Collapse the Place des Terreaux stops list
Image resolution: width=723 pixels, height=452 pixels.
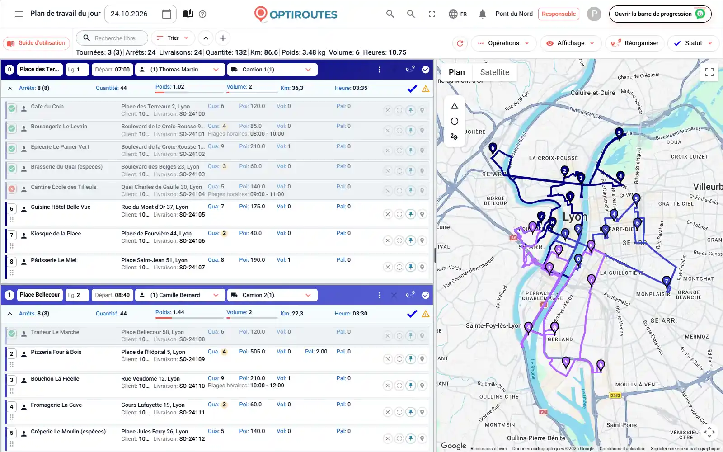(x=10, y=89)
